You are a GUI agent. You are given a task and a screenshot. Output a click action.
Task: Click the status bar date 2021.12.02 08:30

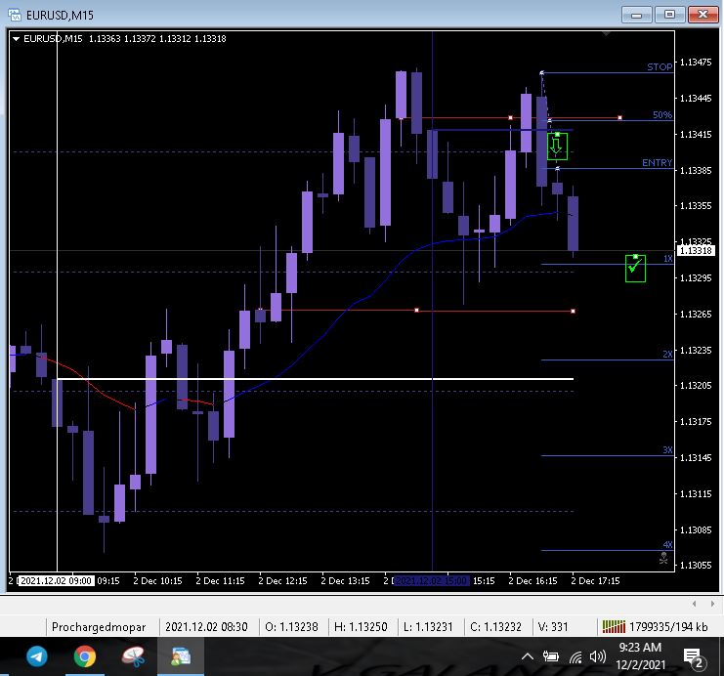206,627
